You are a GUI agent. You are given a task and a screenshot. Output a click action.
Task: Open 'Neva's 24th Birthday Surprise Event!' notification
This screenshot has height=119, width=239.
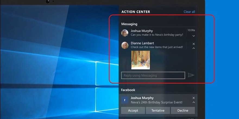[156, 102]
